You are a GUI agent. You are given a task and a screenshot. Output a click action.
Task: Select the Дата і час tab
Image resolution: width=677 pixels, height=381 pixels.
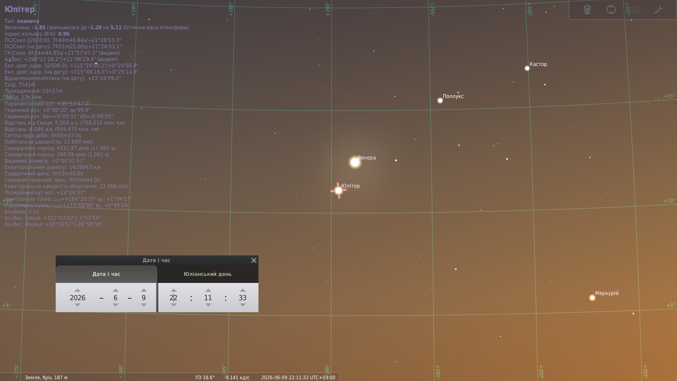[106, 274]
